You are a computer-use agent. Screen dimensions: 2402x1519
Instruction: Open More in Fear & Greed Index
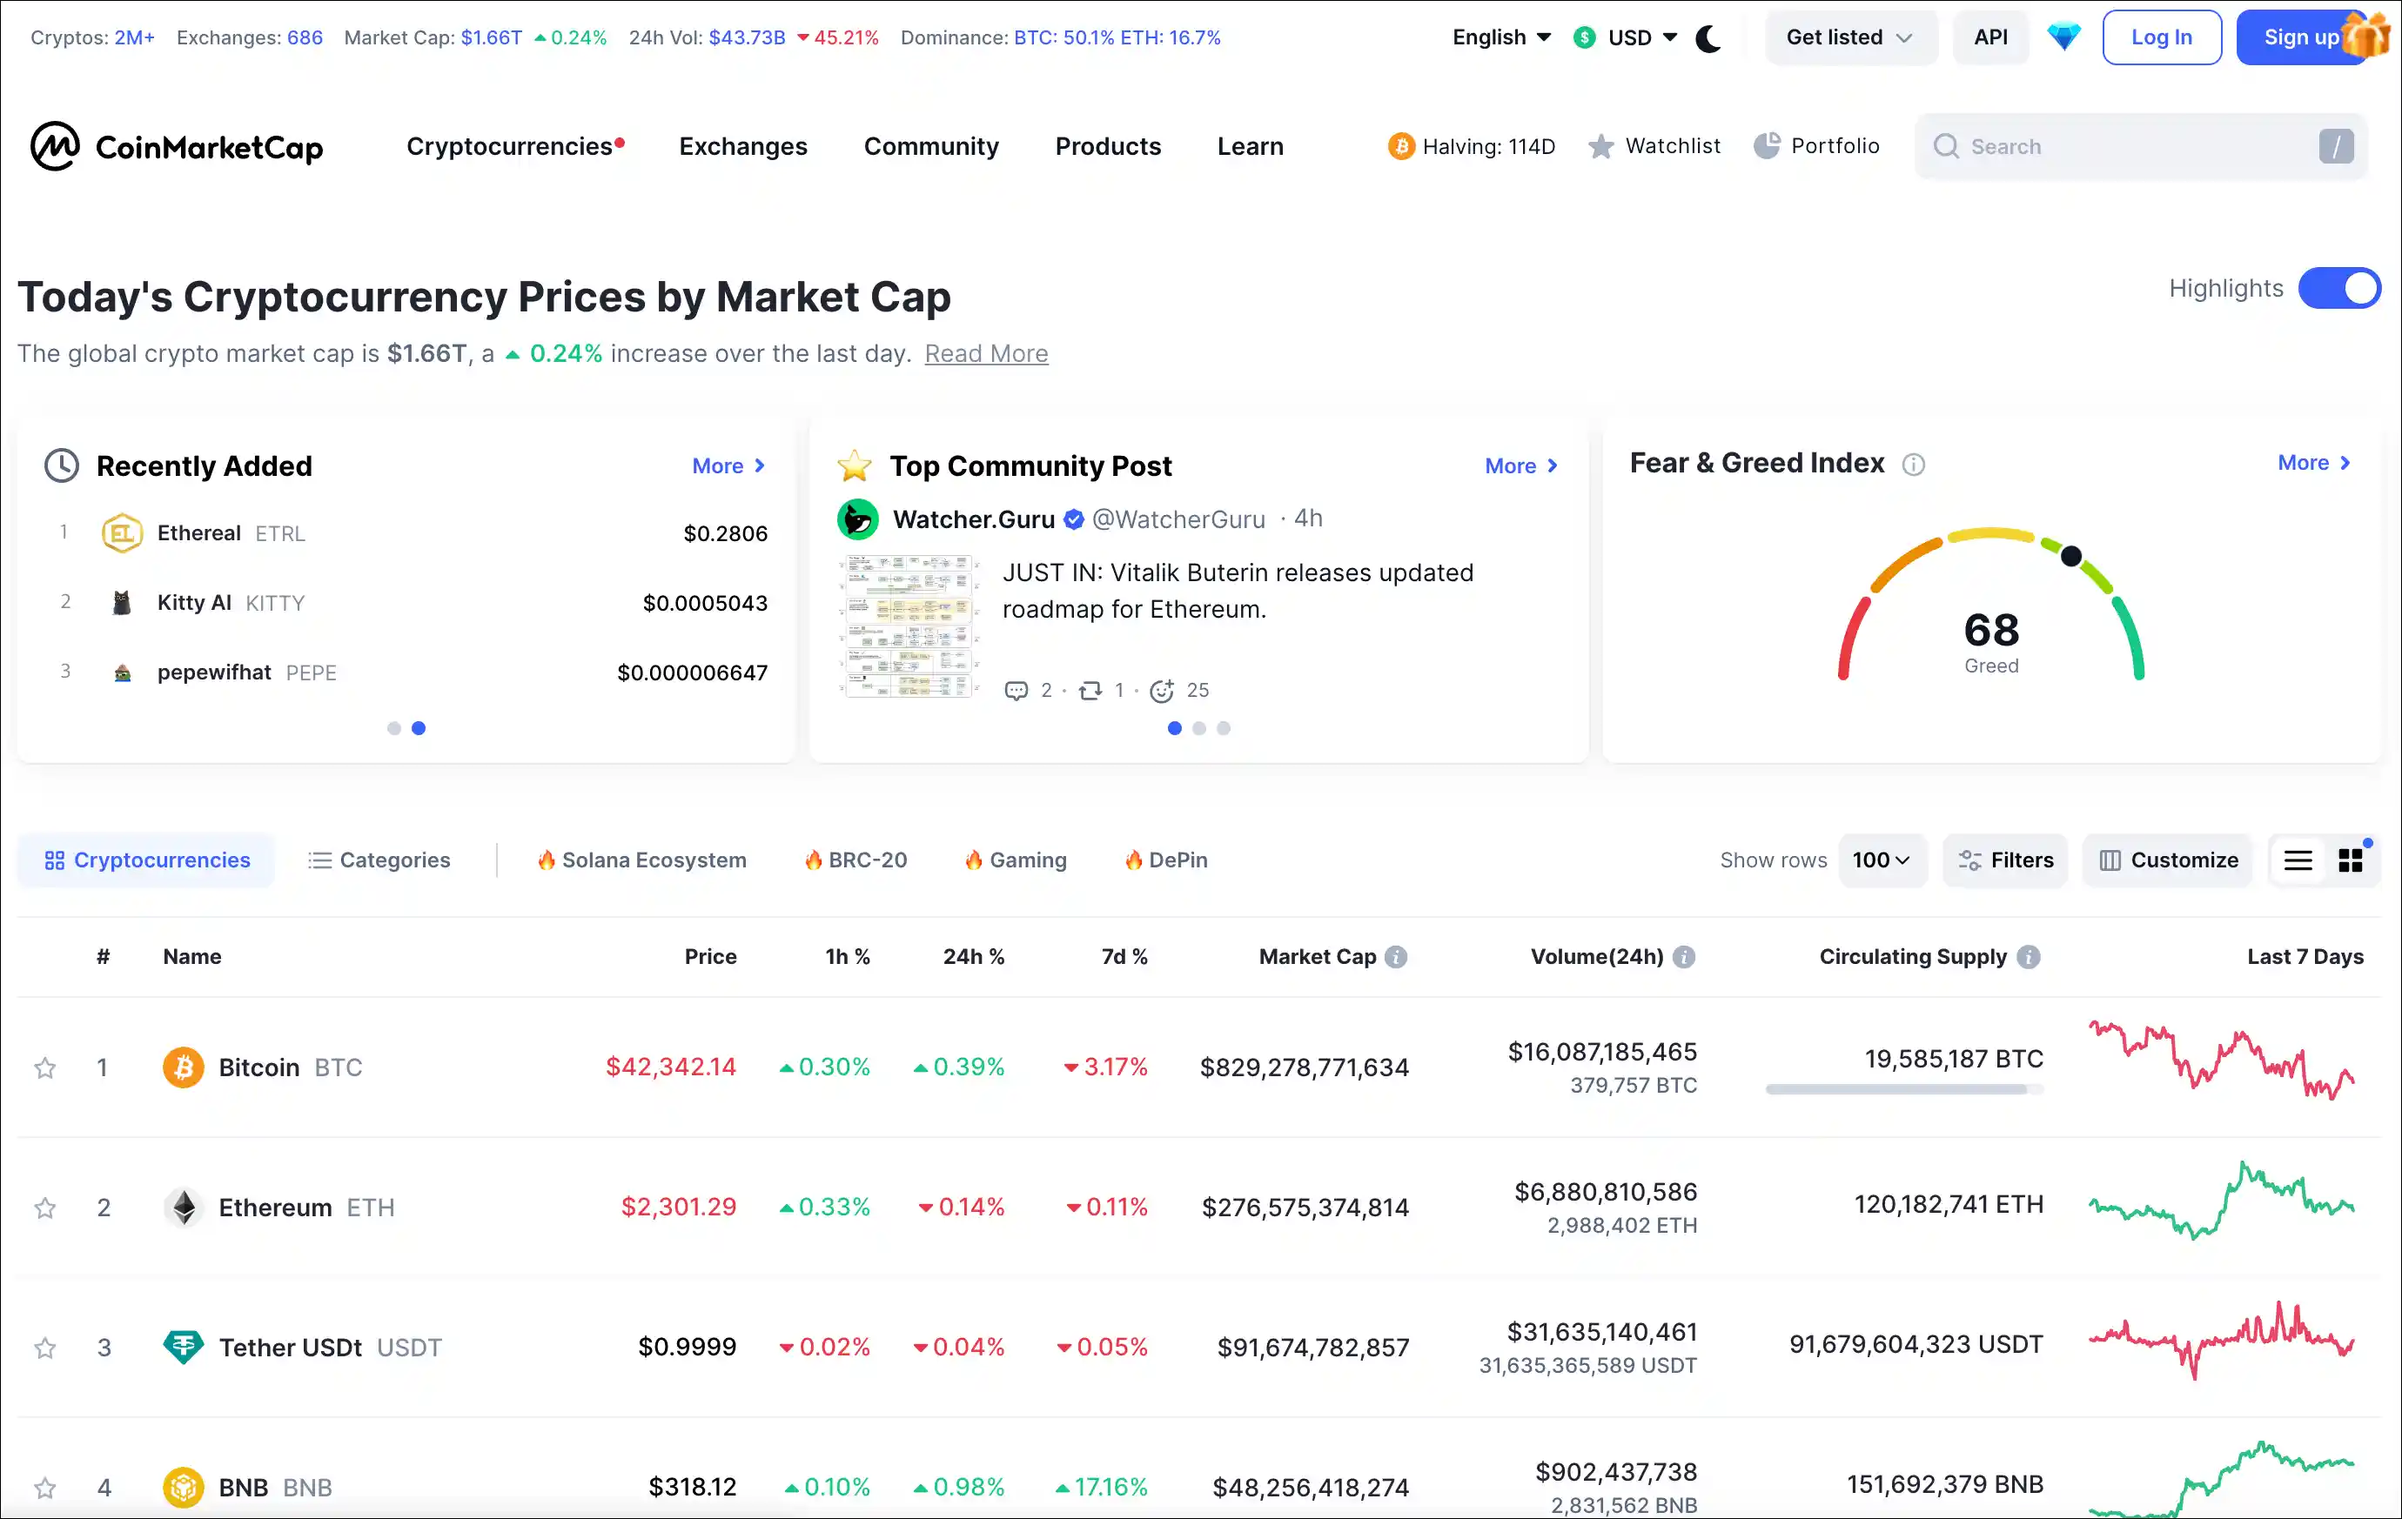point(2314,463)
